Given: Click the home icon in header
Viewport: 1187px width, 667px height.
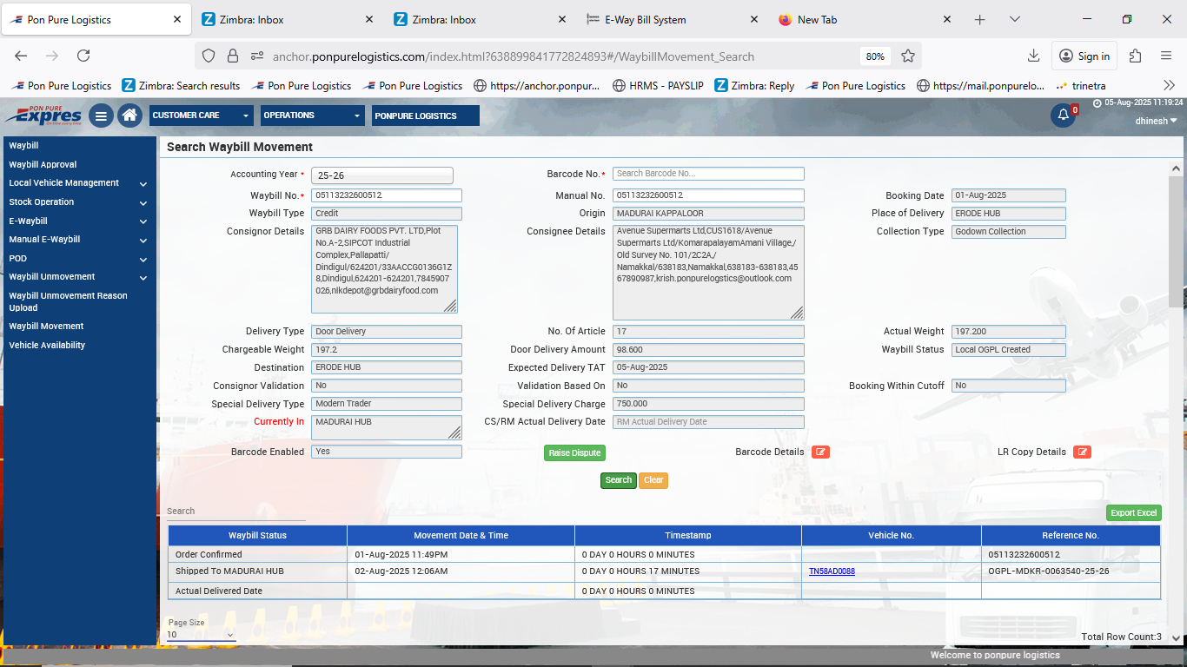Looking at the screenshot, I should coord(129,116).
